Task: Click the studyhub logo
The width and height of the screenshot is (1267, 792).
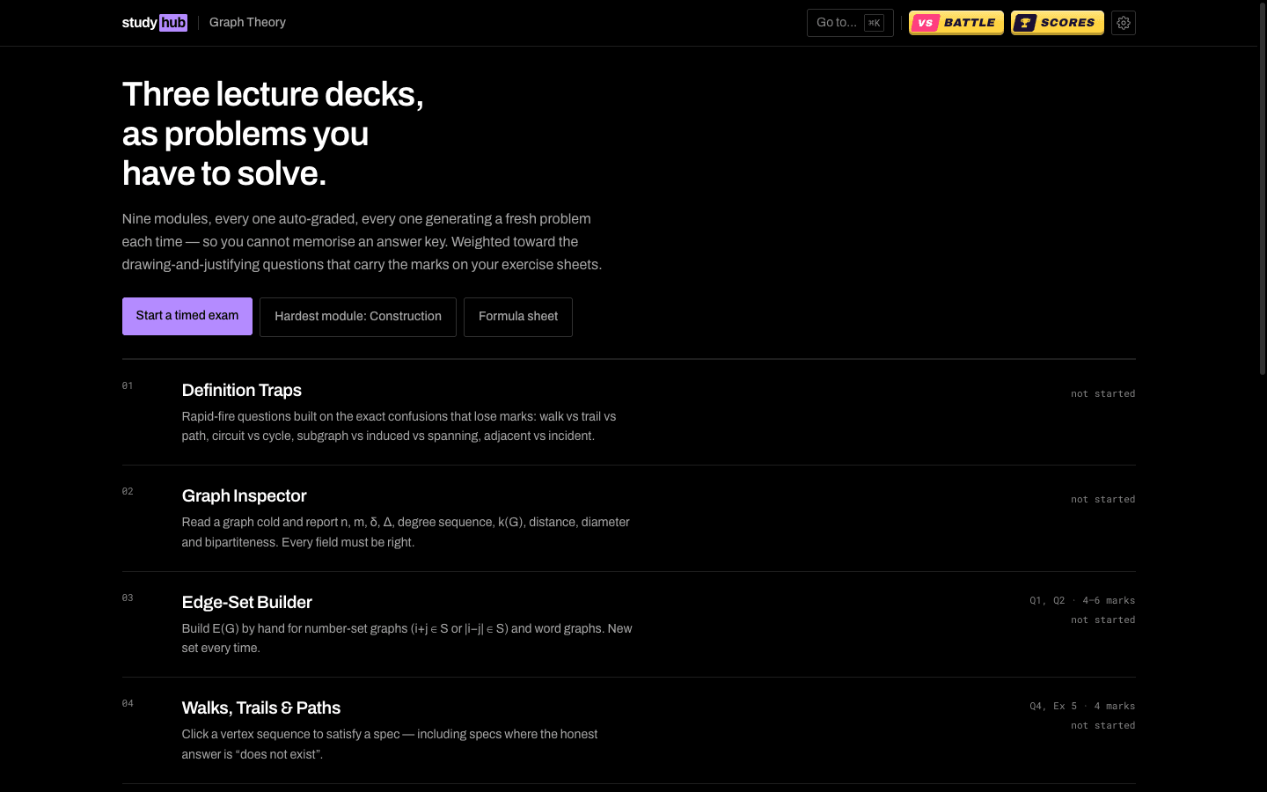Action: (155, 23)
